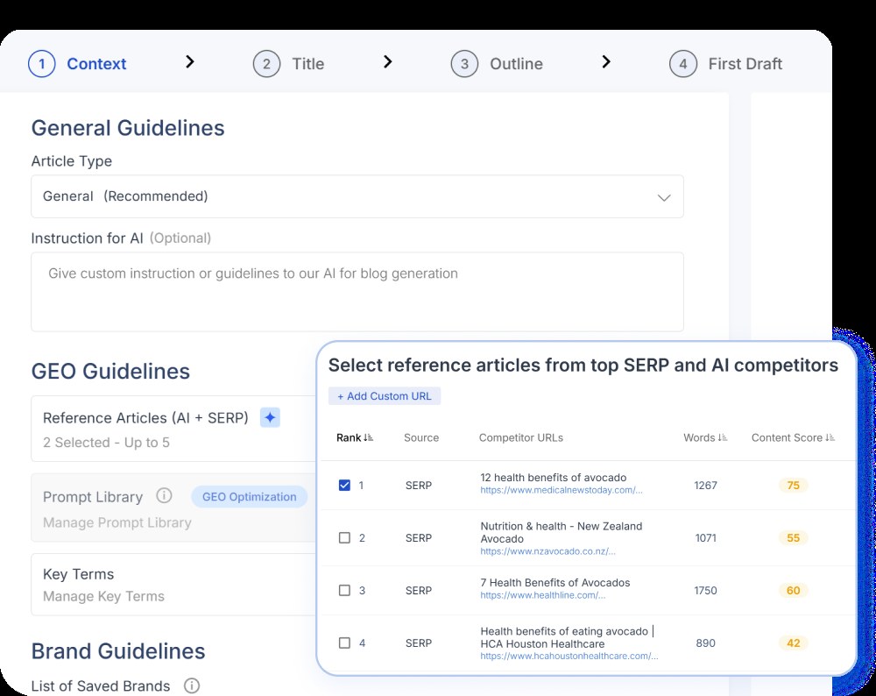Click the content score 75 badge
The image size is (876, 696).
(x=794, y=486)
